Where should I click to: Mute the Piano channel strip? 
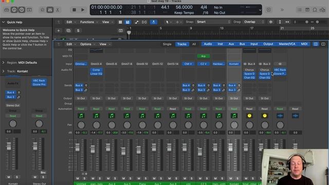(139, 178)
